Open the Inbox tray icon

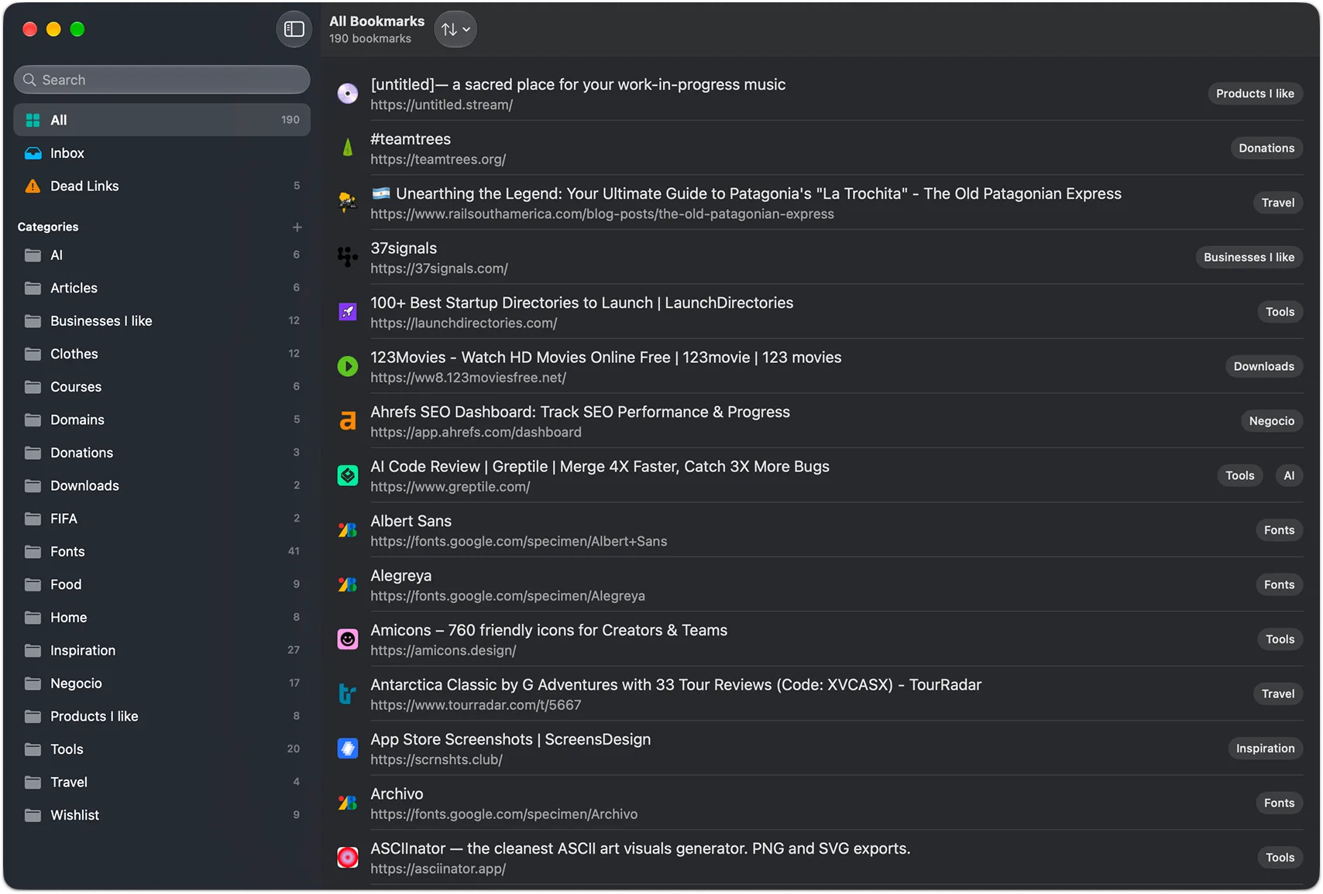pos(33,153)
